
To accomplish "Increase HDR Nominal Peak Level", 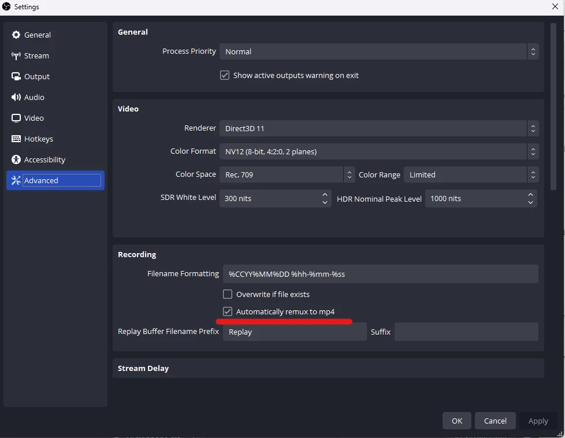I will 530,194.
